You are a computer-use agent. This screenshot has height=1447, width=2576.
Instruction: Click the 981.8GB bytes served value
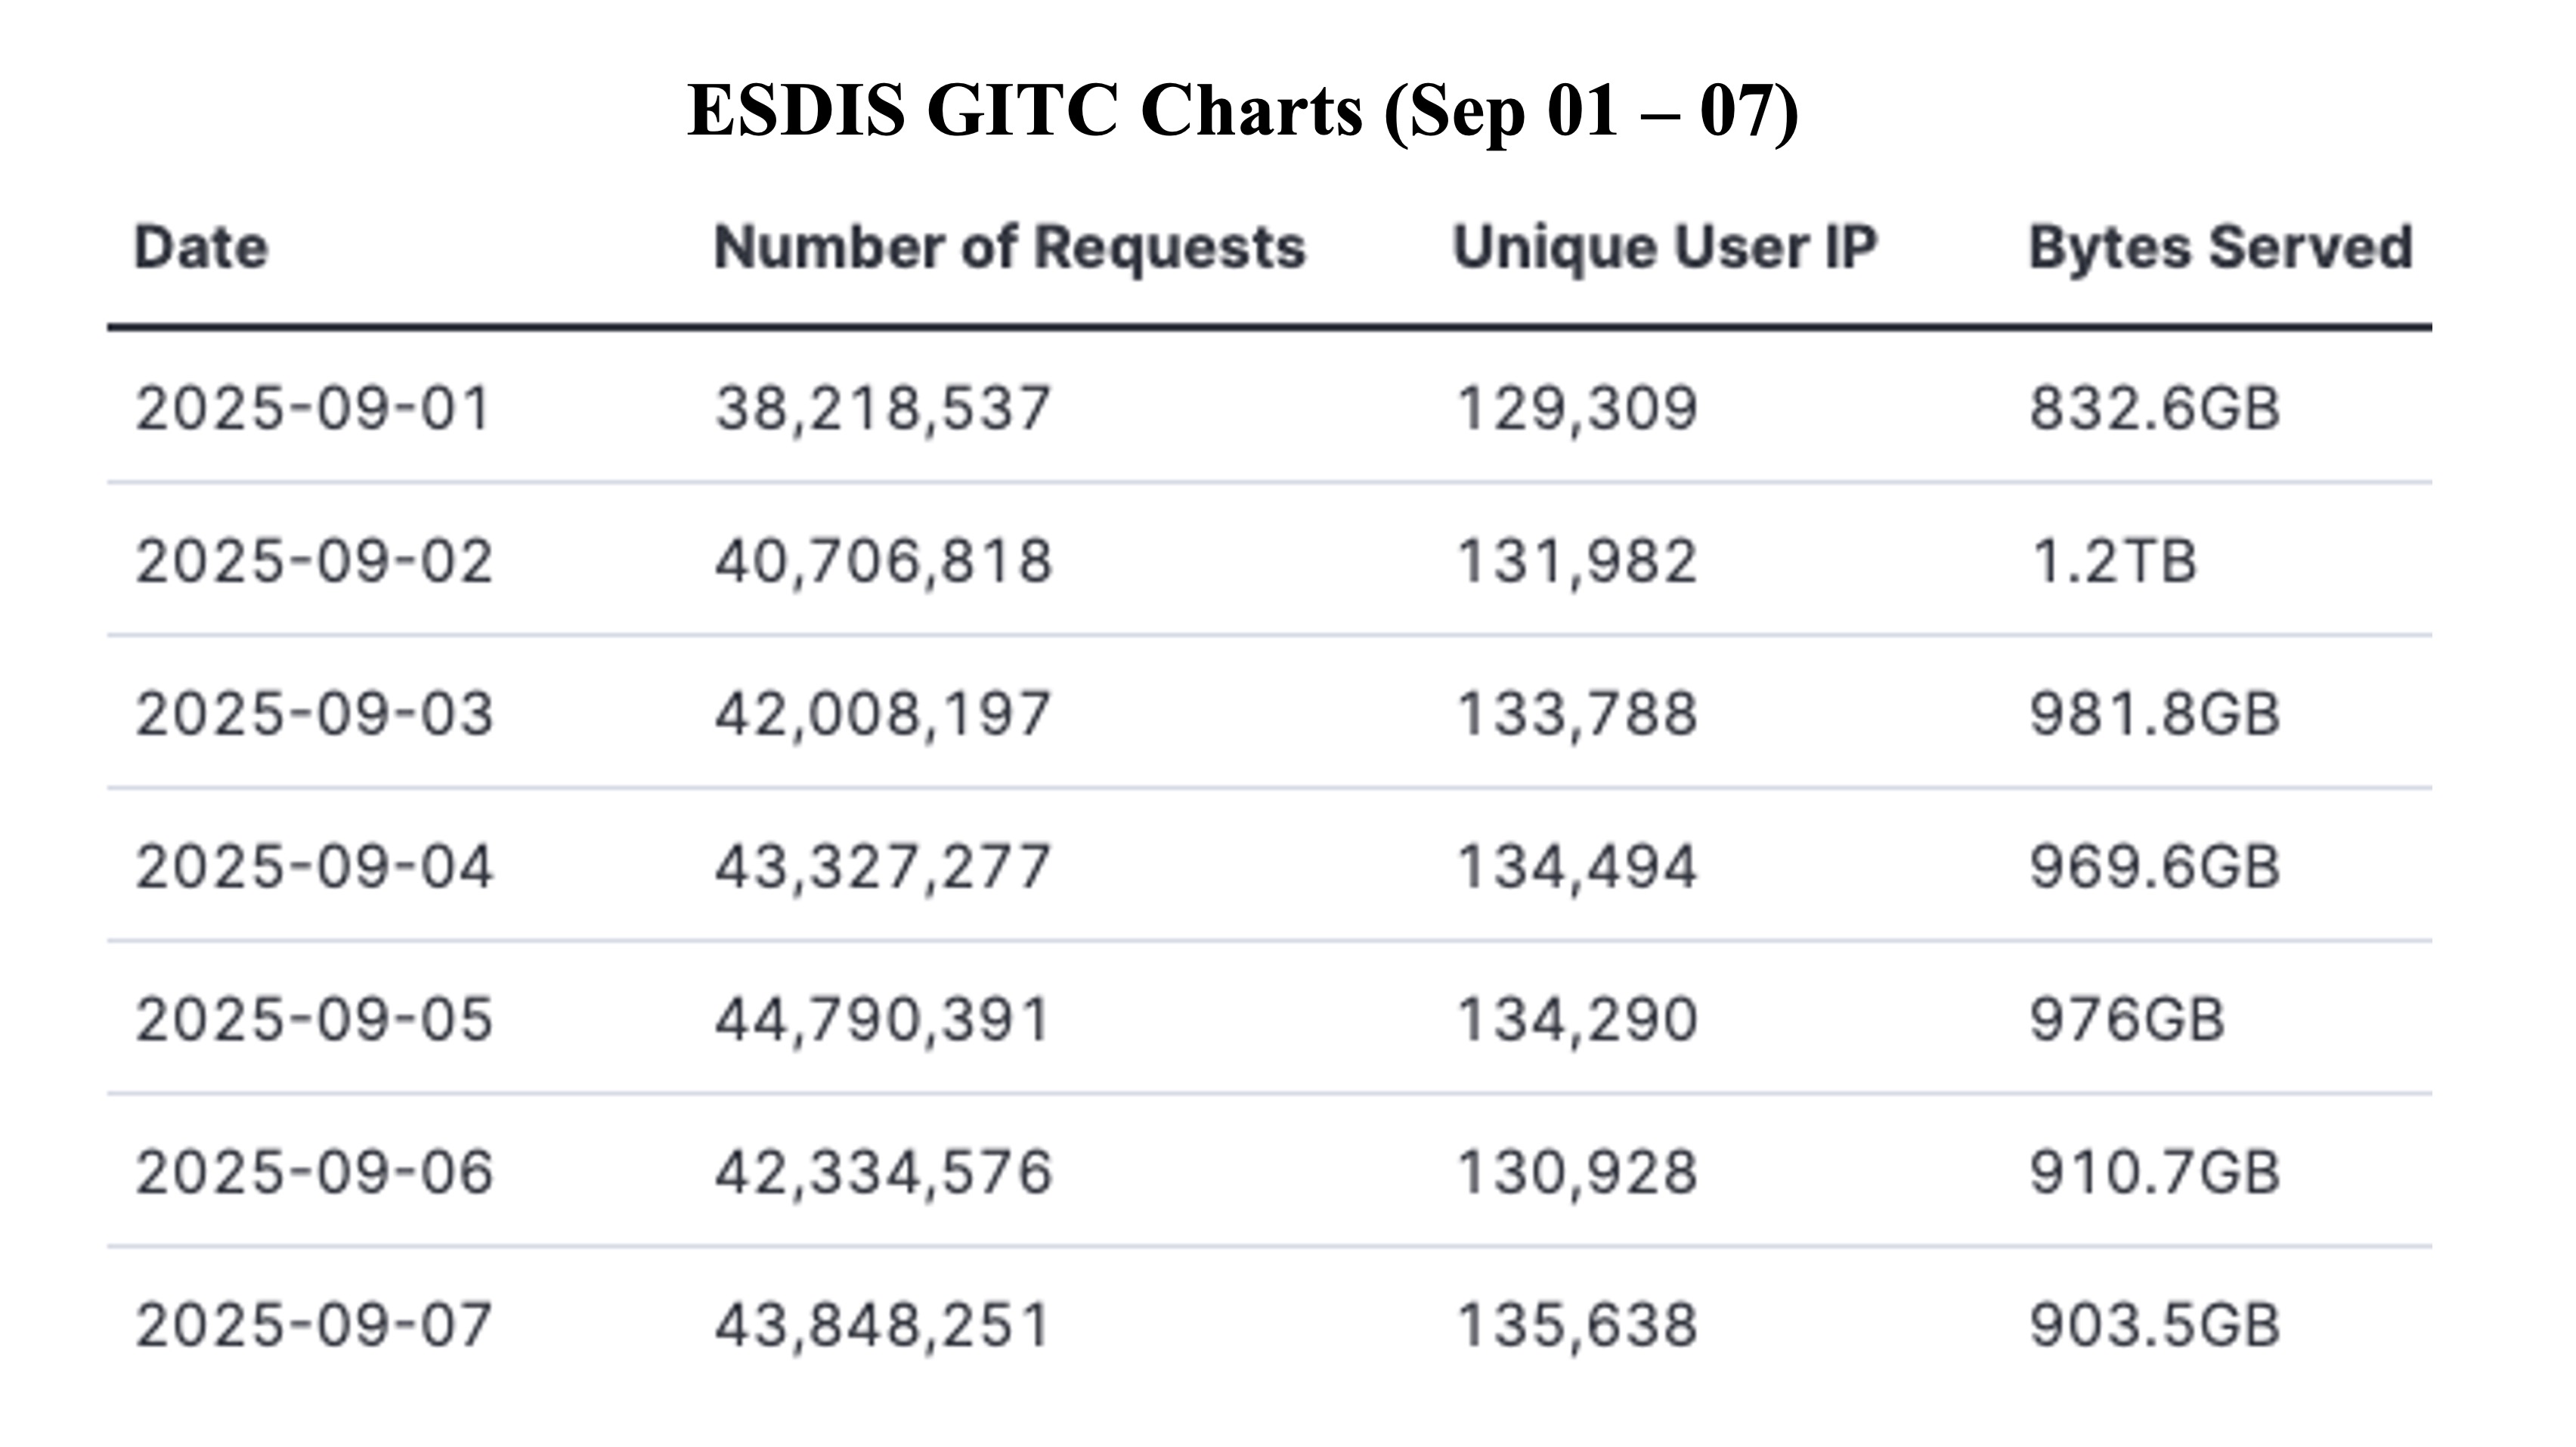point(2155,714)
